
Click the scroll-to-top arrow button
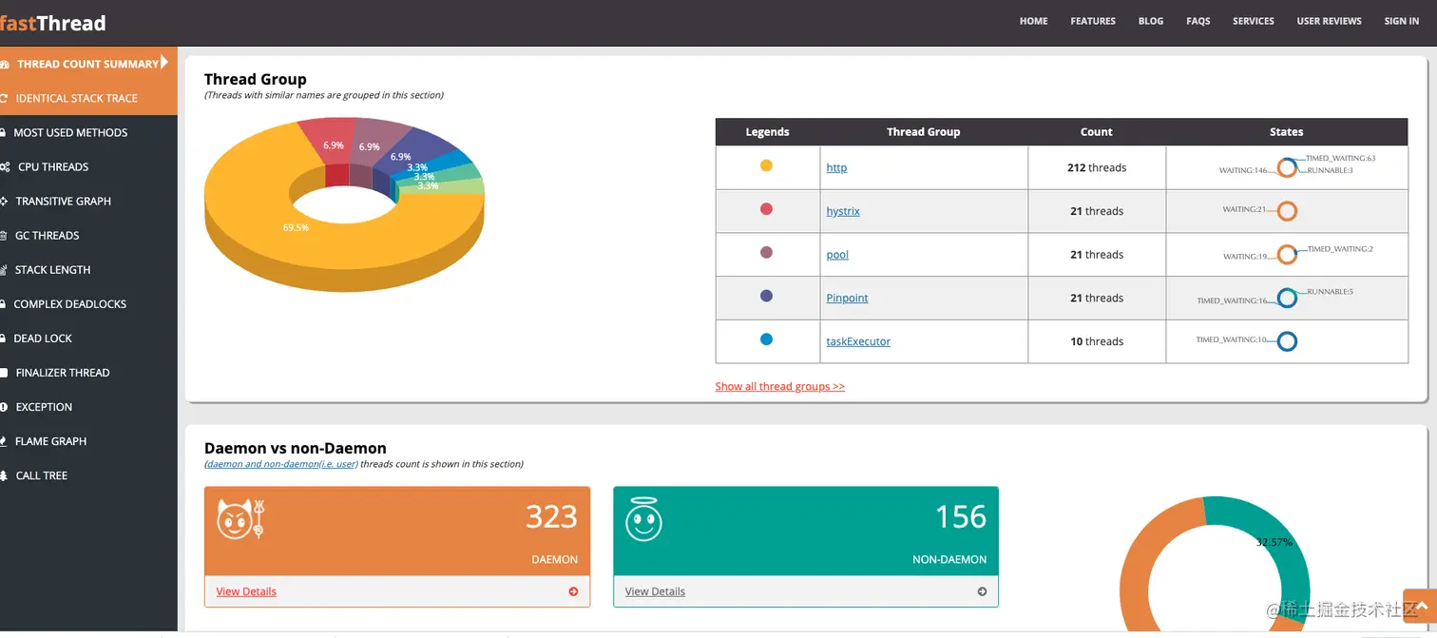click(x=1422, y=608)
